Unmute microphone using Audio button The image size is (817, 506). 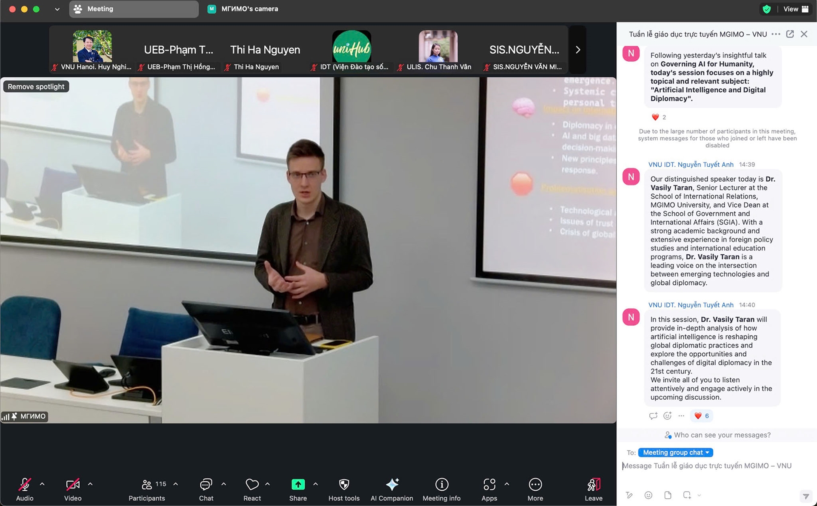click(x=25, y=485)
